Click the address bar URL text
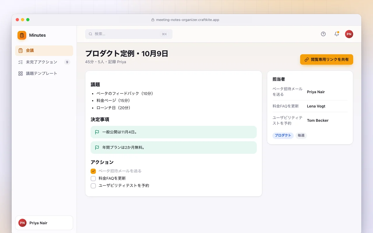 (188, 20)
